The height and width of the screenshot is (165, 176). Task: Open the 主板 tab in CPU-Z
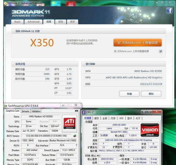coord(105,118)
